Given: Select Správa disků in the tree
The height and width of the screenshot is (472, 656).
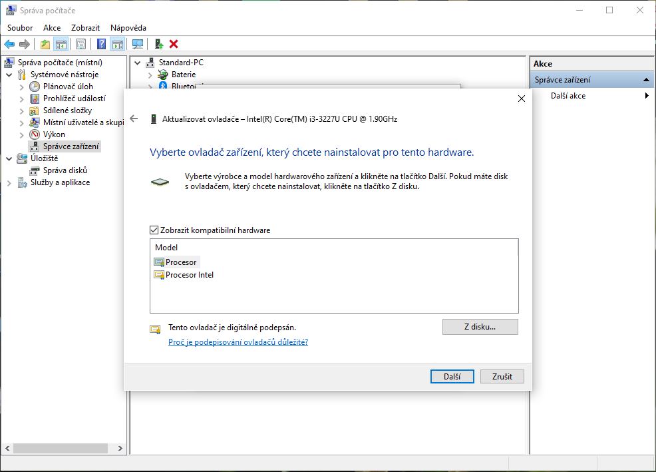Looking at the screenshot, I should pyautogui.click(x=65, y=170).
